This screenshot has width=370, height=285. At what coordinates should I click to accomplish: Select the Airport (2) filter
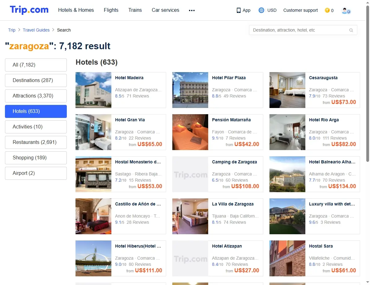click(36, 173)
